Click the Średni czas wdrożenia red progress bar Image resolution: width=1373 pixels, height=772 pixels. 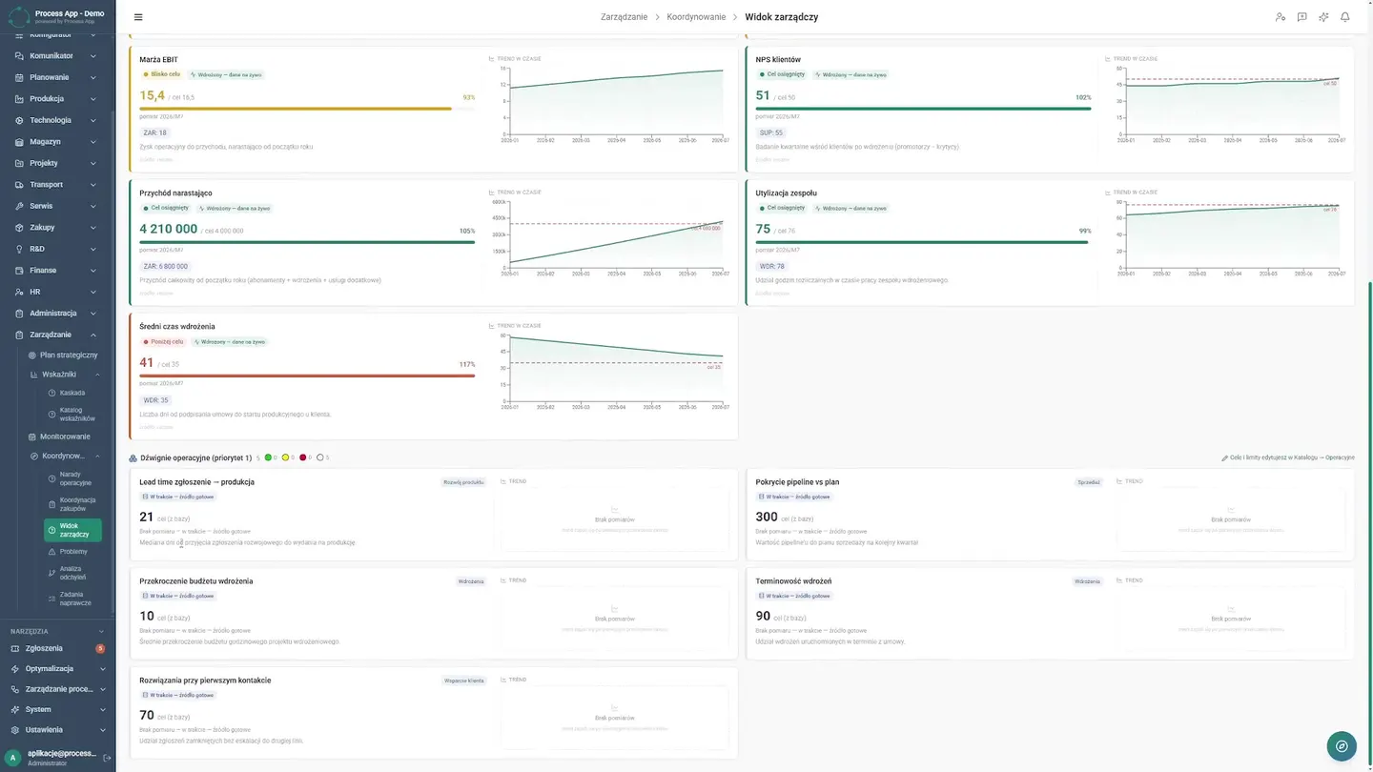point(307,376)
